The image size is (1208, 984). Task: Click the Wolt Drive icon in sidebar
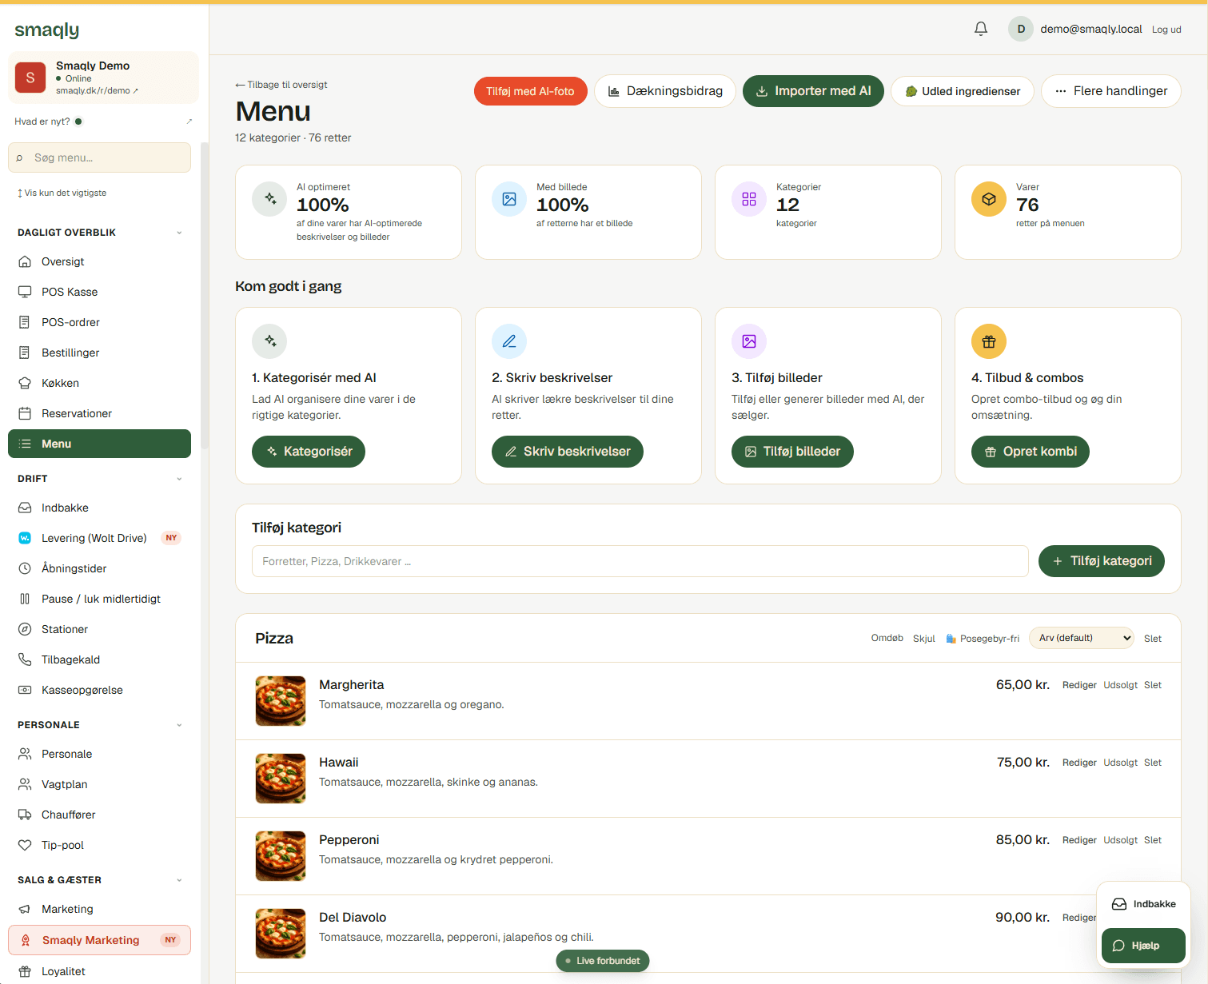pyautogui.click(x=25, y=538)
